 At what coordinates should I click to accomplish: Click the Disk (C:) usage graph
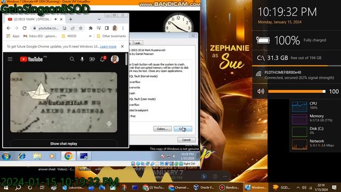pos(299,132)
